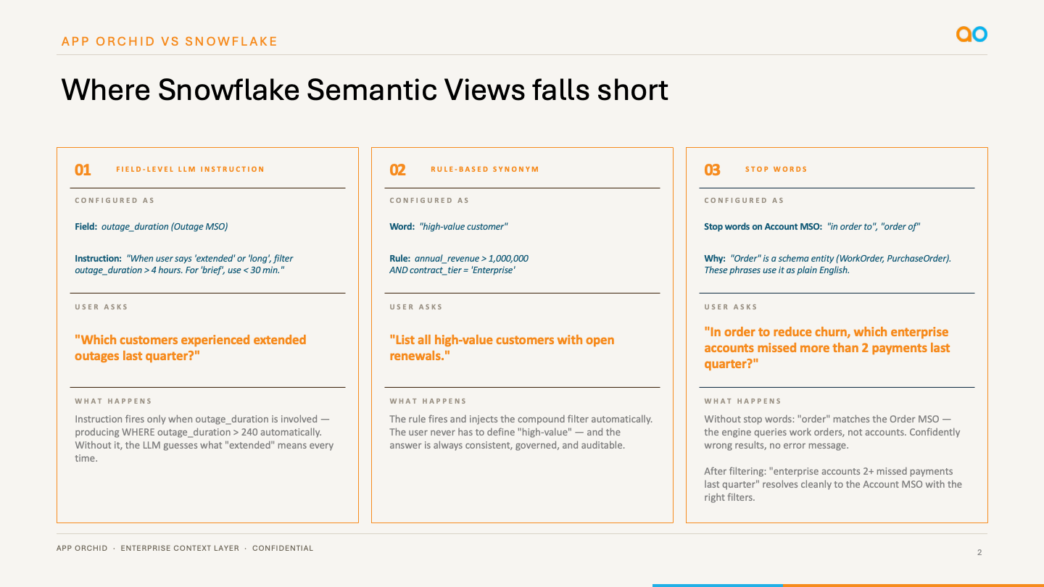Image resolution: width=1044 pixels, height=587 pixels.
Task: Click the "Field: outage_duration (Outage MSO)" line
Action: [152, 227]
